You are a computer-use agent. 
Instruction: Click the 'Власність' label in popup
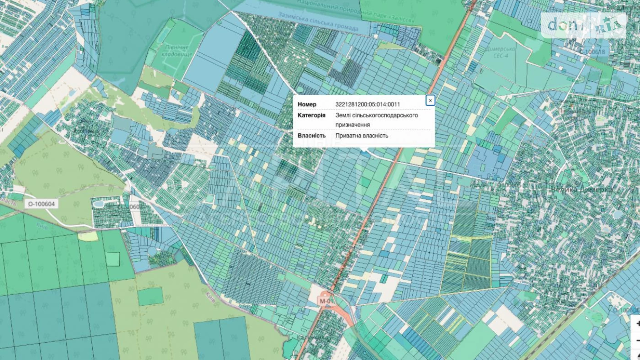coord(311,136)
